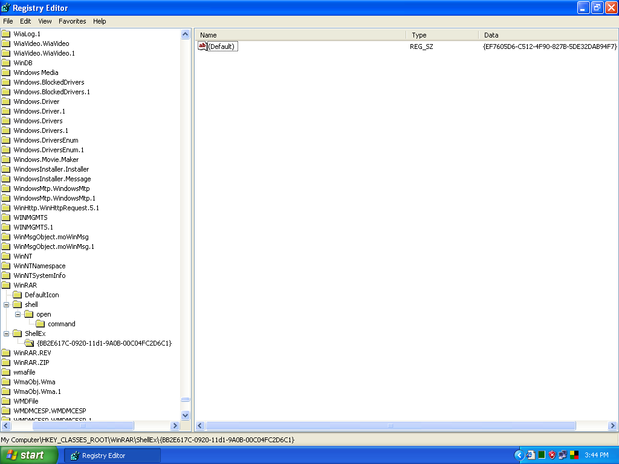Image resolution: width=619 pixels, height=464 pixels.
Task: Click the open folder icon of {BB2E617C...} key
Action: point(29,343)
